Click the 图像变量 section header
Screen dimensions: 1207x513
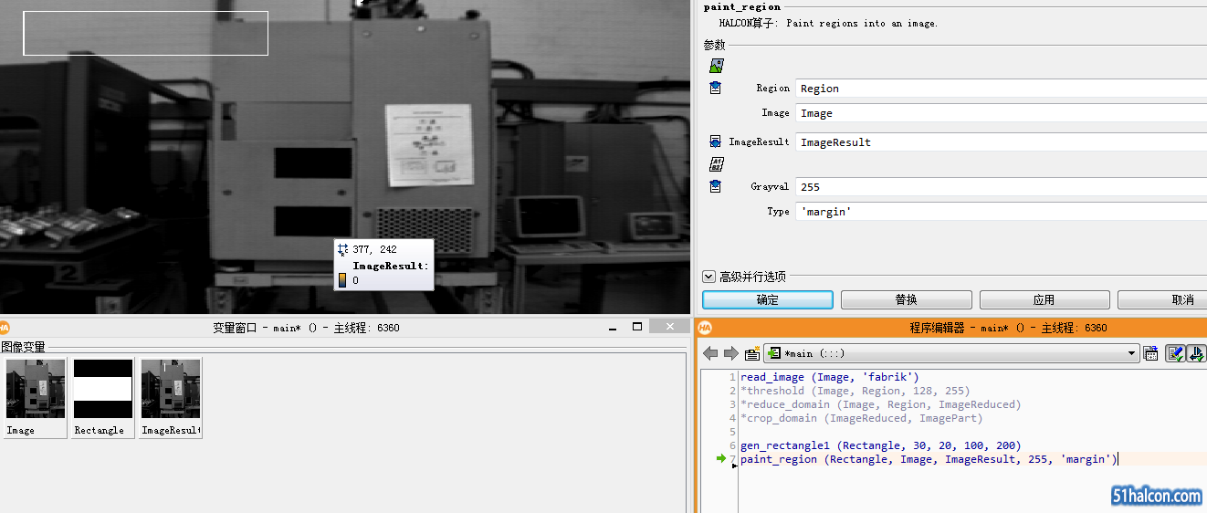23,347
